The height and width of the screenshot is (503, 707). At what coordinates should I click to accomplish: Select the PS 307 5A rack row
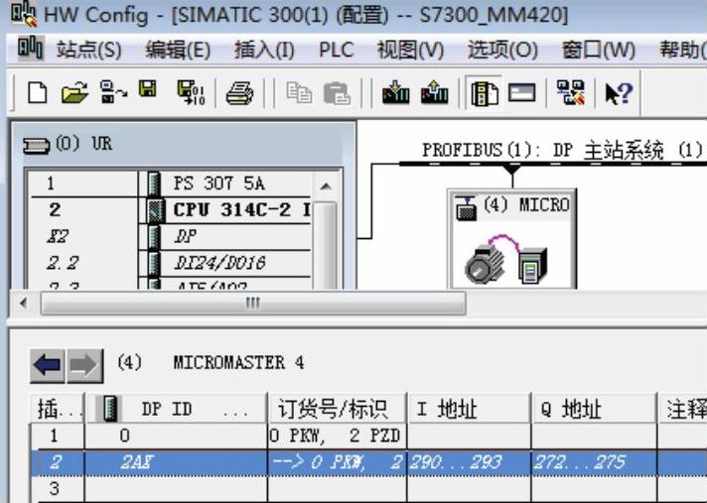coord(171,184)
